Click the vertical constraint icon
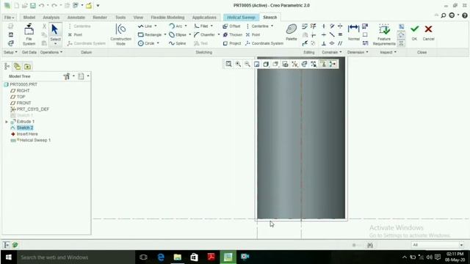 click(x=324, y=26)
